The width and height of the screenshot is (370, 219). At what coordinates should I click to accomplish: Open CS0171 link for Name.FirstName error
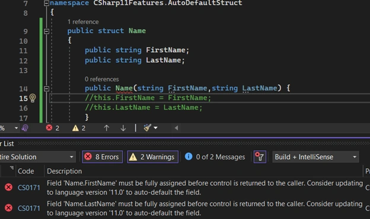tap(29, 188)
